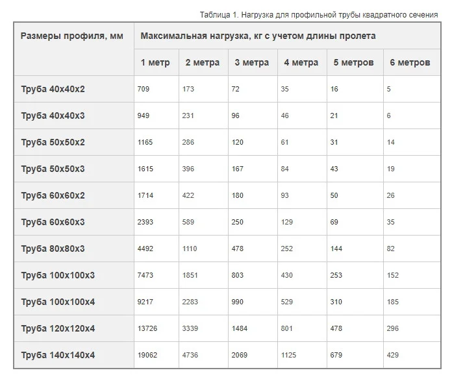Click the cell containing 1484
Image resolution: width=452 pixels, height=377 pixels.
(240, 328)
